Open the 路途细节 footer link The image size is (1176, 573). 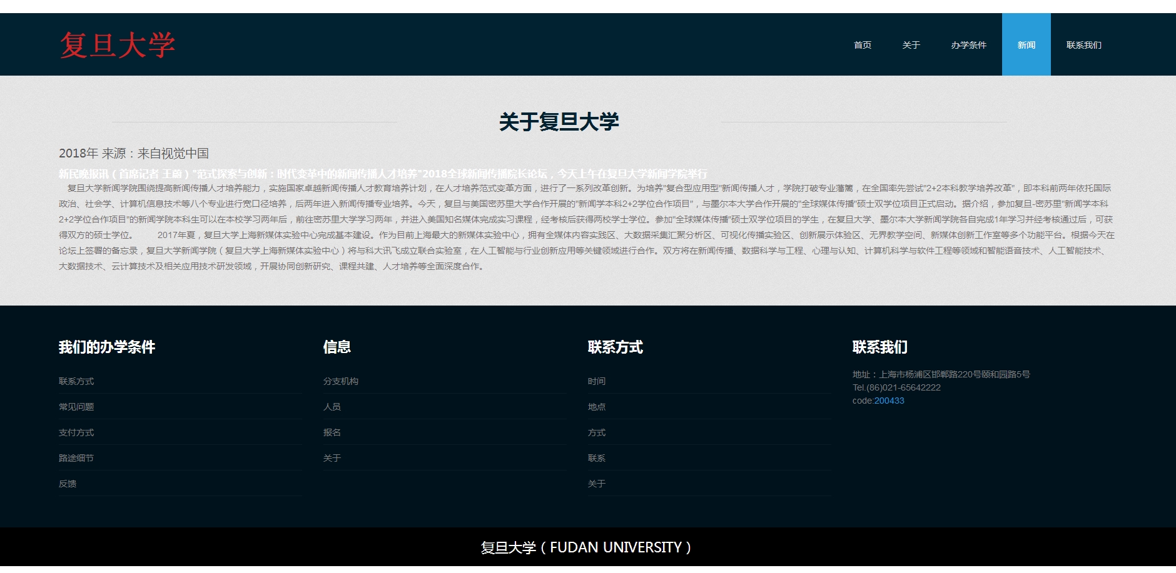coord(76,458)
